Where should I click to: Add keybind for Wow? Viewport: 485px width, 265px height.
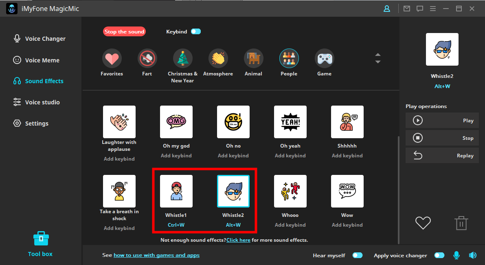coord(347,225)
